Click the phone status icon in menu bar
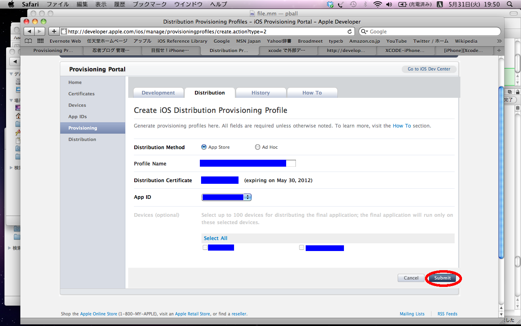 (x=341, y=4)
